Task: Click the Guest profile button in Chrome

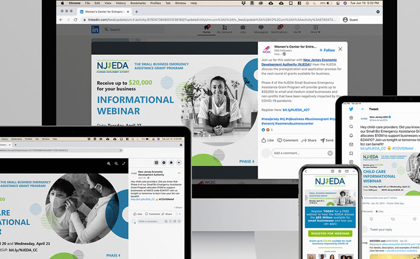Action: pos(351,19)
